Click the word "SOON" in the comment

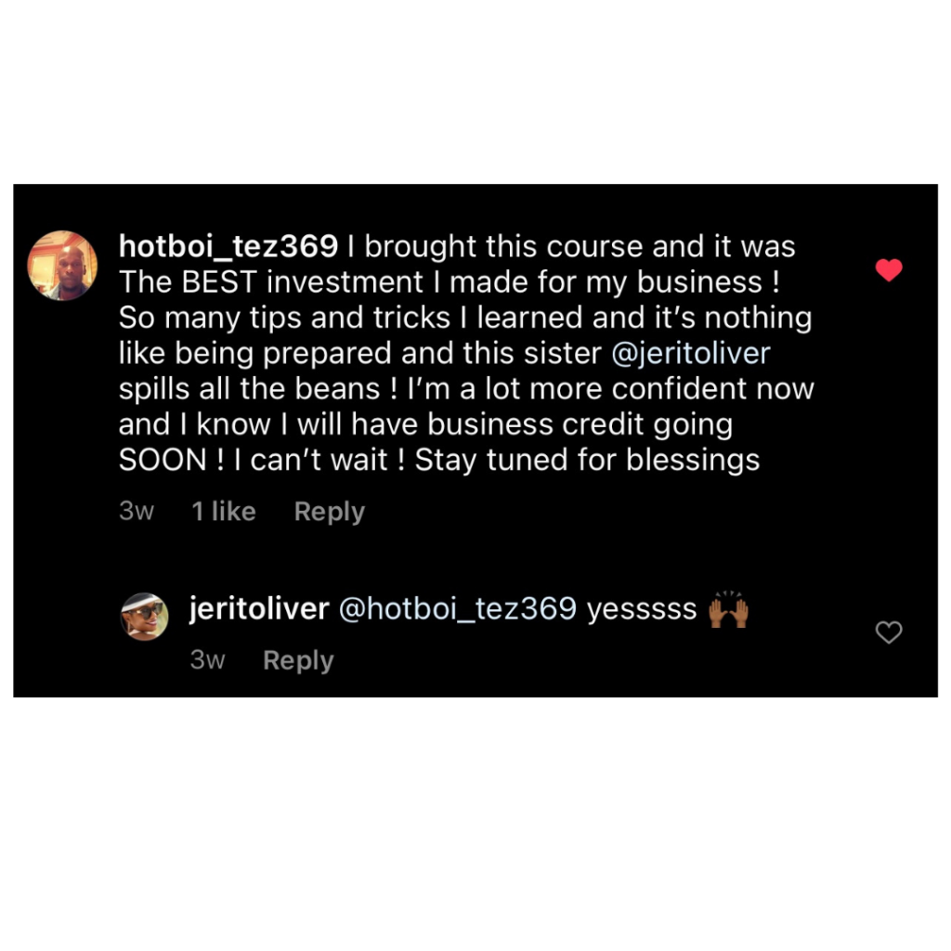(163, 461)
